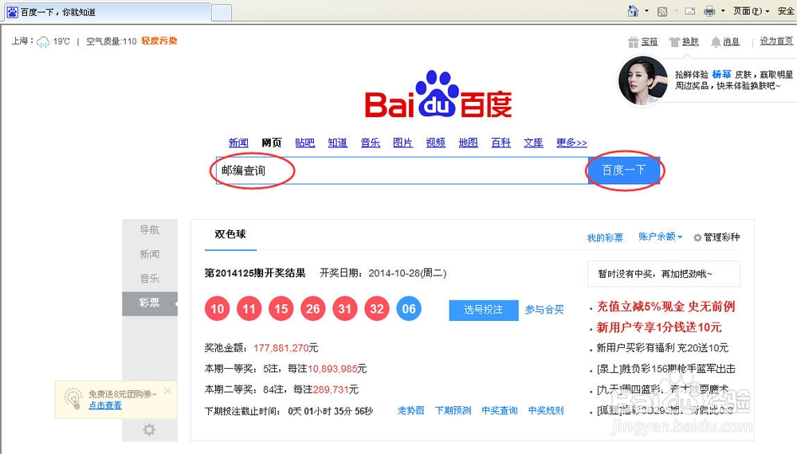Click the IE home toolbar icon
Viewport: 797px width, 454px height.
tap(633, 10)
